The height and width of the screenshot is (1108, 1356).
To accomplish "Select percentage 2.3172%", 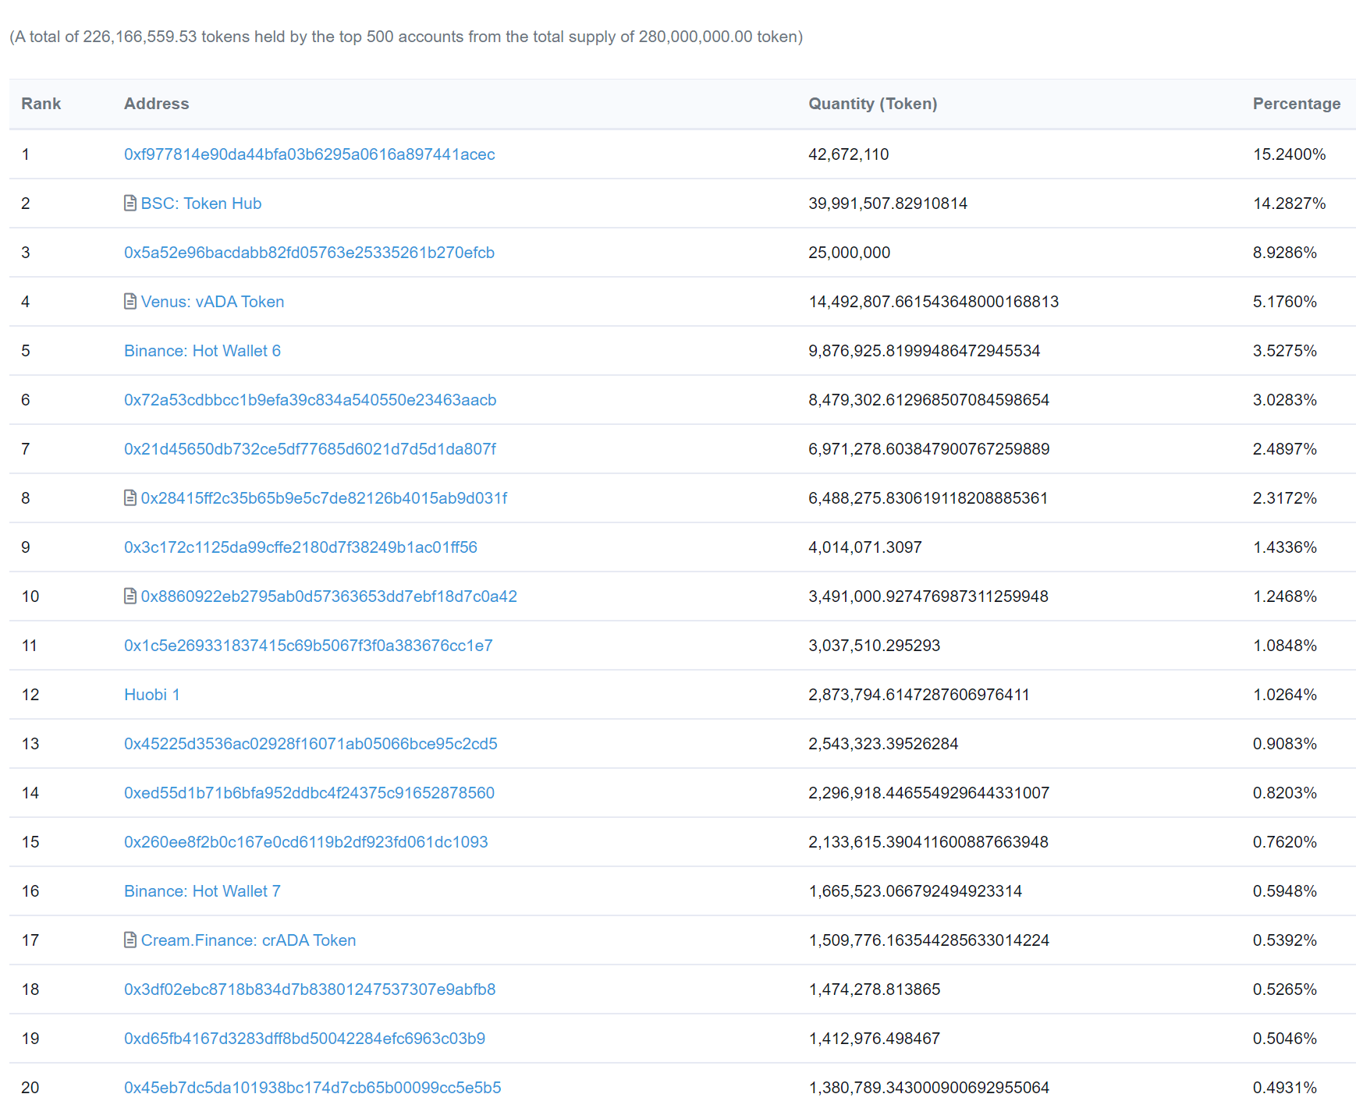I will pyautogui.click(x=1285, y=498).
